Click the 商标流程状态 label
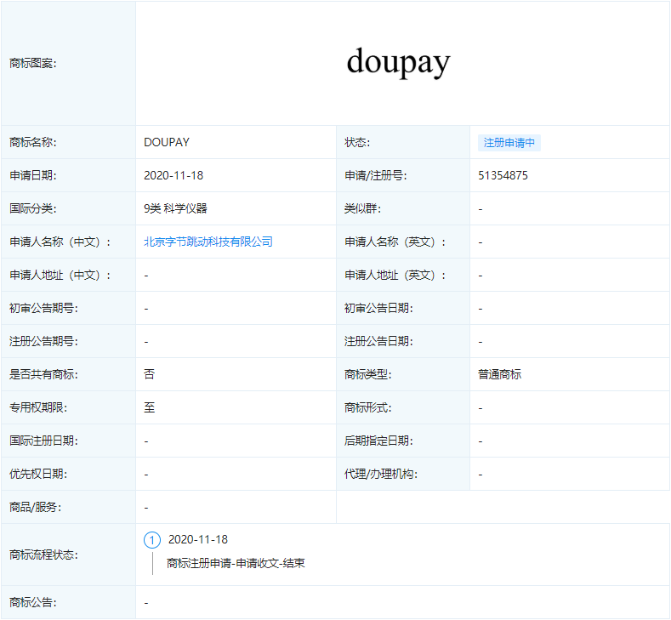 pyautogui.click(x=43, y=555)
